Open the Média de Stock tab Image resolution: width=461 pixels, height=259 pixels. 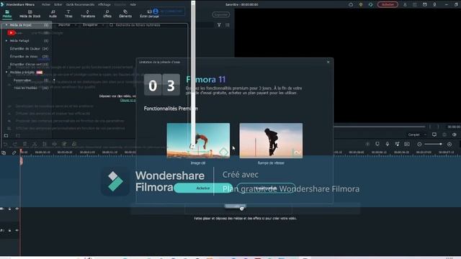pos(30,14)
